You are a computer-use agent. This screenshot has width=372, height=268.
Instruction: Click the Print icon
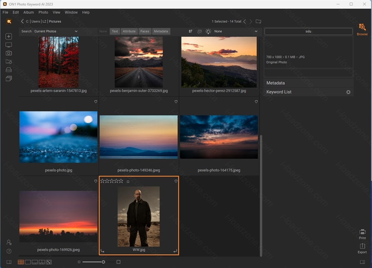pyautogui.click(x=362, y=234)
